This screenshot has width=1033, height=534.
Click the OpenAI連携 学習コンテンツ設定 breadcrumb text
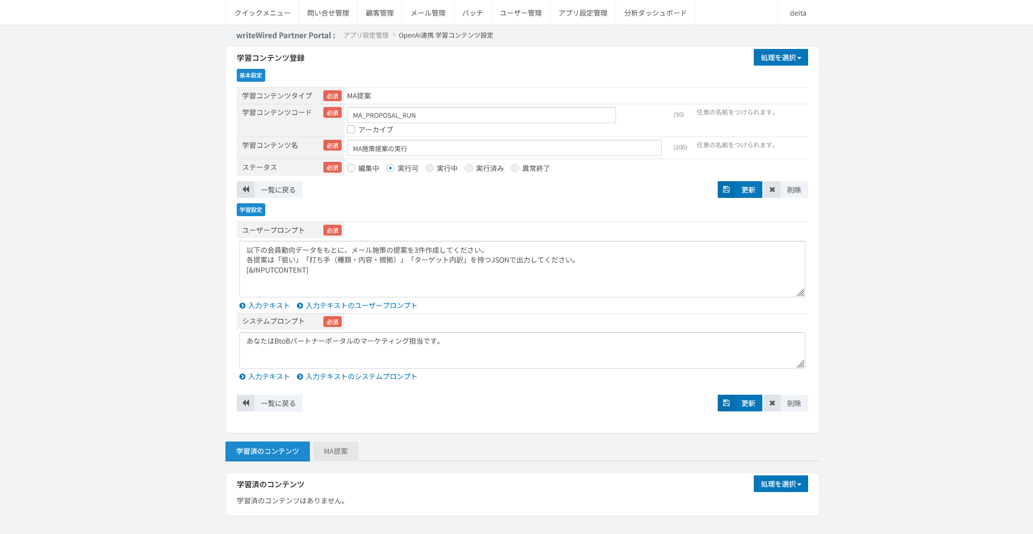(446, 35)
